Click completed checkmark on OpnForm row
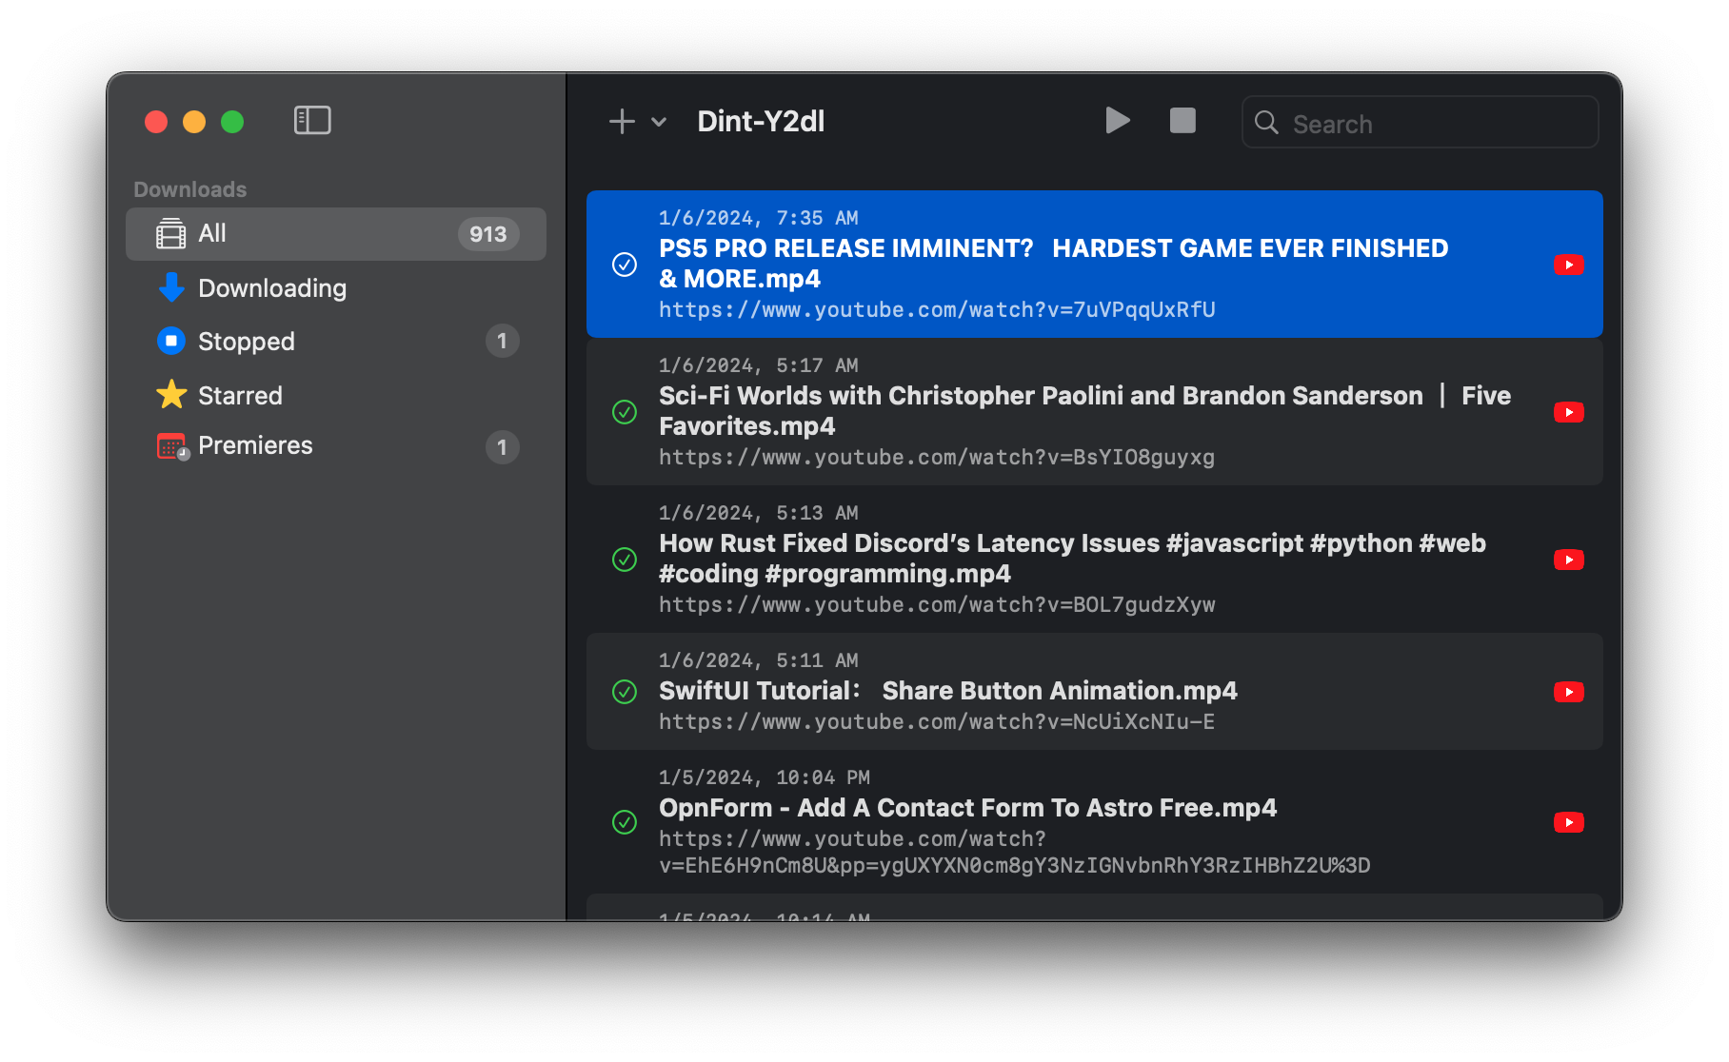Image resolution: width=1729 pixels, height=1062 pixels. click(x=625, y=822)
